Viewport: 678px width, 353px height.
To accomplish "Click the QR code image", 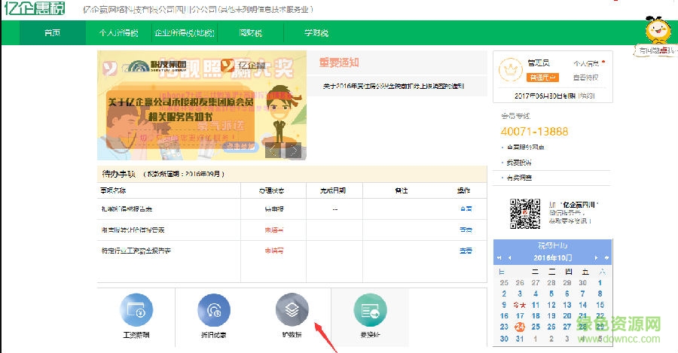I will pos(525,213).
